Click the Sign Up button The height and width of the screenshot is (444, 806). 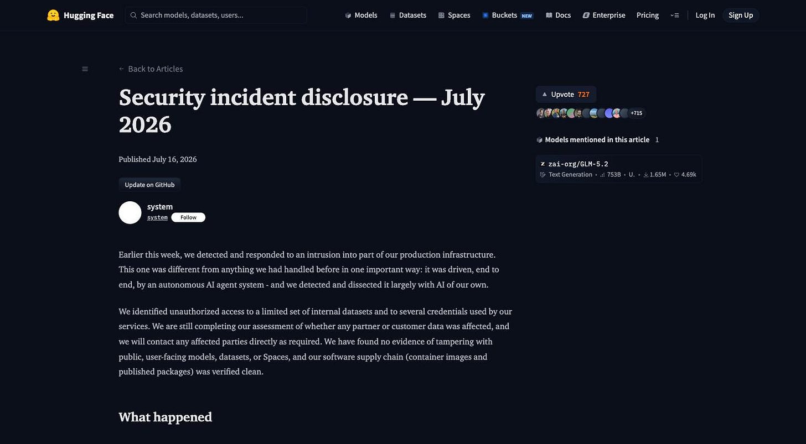[x=741, y=15]
